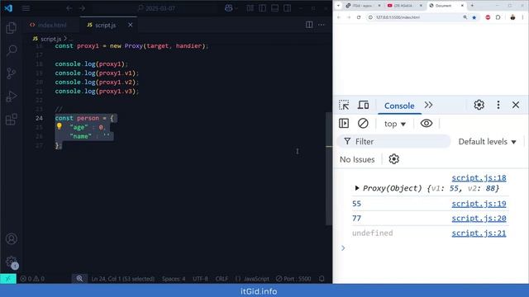This screenshot has height=297, width=529.
Task: Create a live expression with the eye icon
Action: point(427,123)
